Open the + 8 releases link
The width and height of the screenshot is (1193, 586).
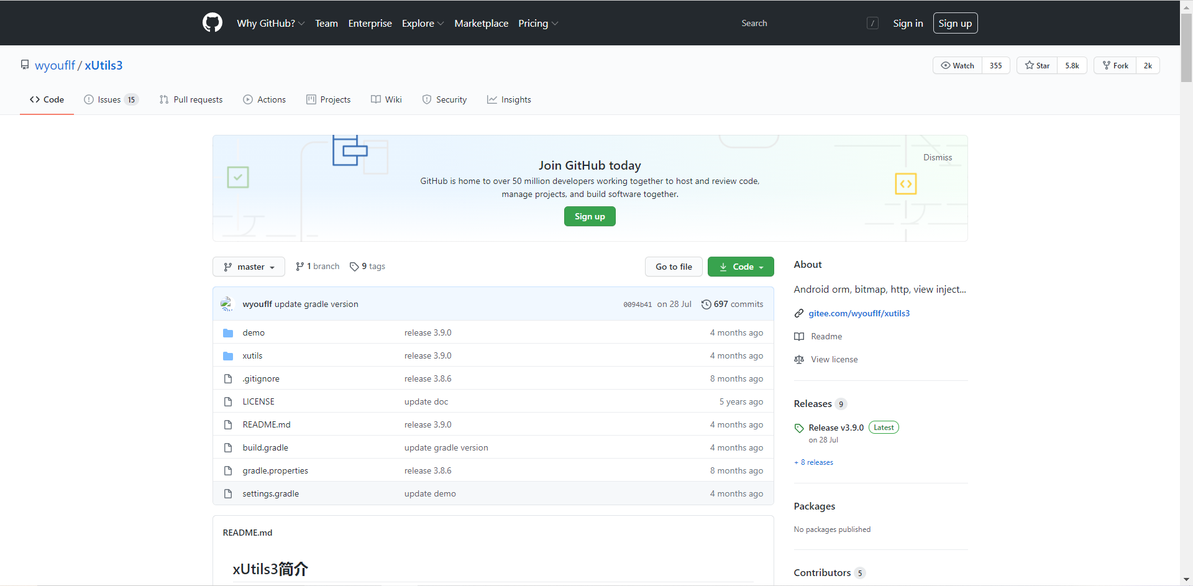click(813, 462)
